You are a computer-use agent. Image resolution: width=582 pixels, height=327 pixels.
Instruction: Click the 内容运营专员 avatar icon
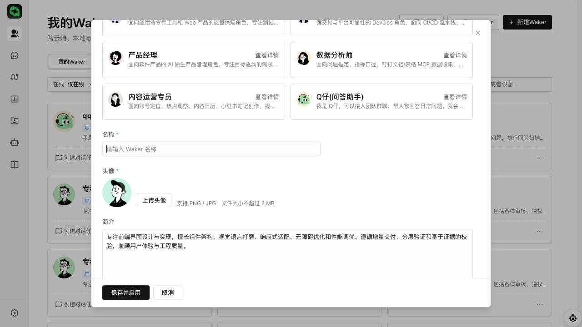[x=115, y=99]
